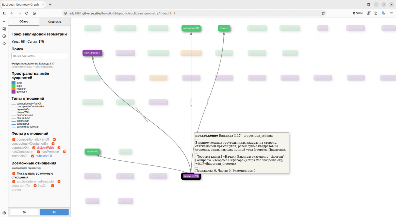Click the sidebar settings gear icon
This screenshot has height=217, width=396.
4,213
